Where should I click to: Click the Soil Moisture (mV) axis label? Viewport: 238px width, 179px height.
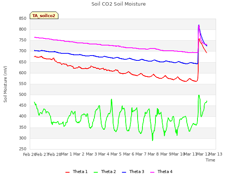(5, 84)
